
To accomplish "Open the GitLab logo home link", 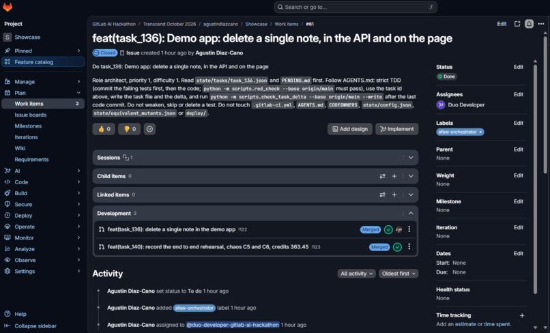I will click(x=8, y=7).
